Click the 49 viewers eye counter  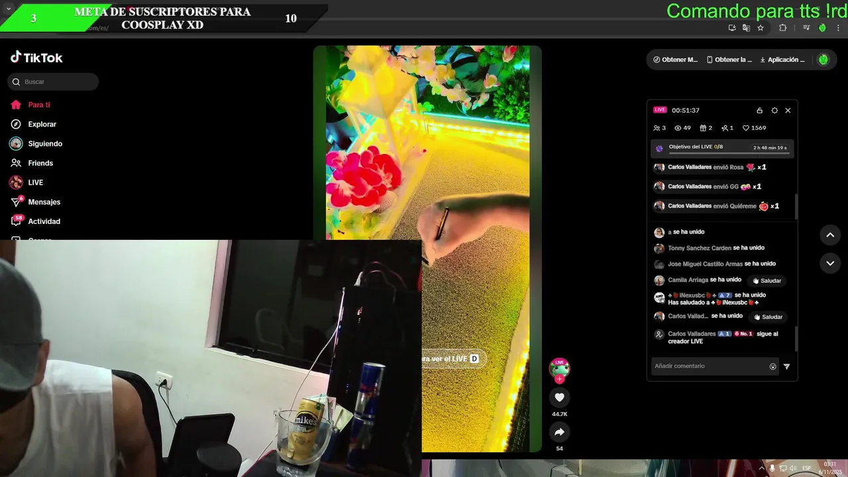click(682, 128)
